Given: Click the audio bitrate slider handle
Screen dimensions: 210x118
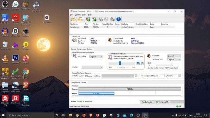Looking at the screenshot, I should coord(120,63).
